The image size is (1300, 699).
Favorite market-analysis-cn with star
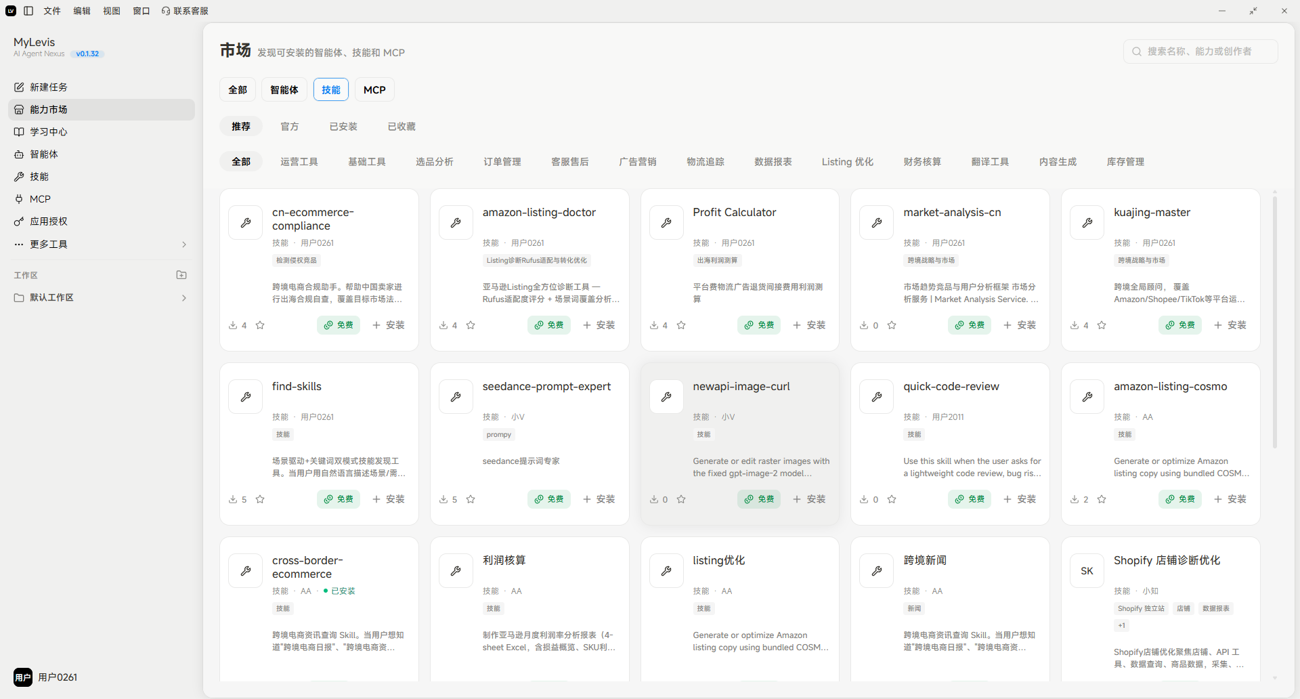pos(892,325)
